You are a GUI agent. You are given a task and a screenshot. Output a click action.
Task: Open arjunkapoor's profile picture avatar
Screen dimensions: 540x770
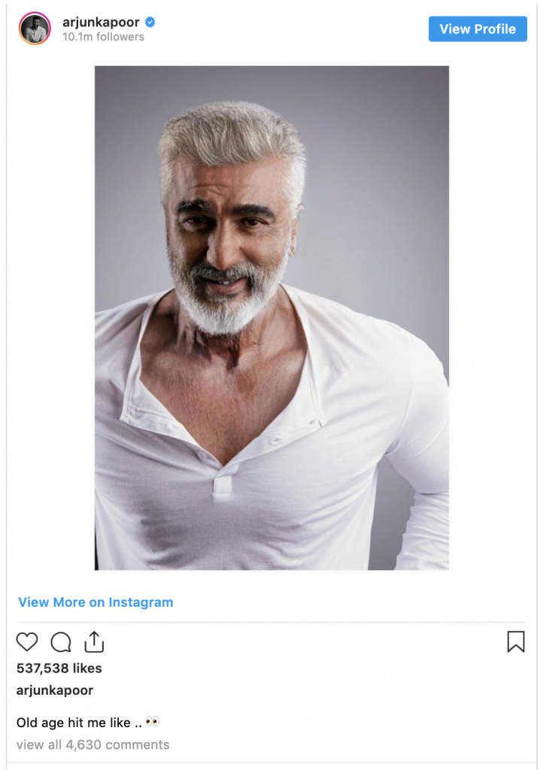(35, 29)
